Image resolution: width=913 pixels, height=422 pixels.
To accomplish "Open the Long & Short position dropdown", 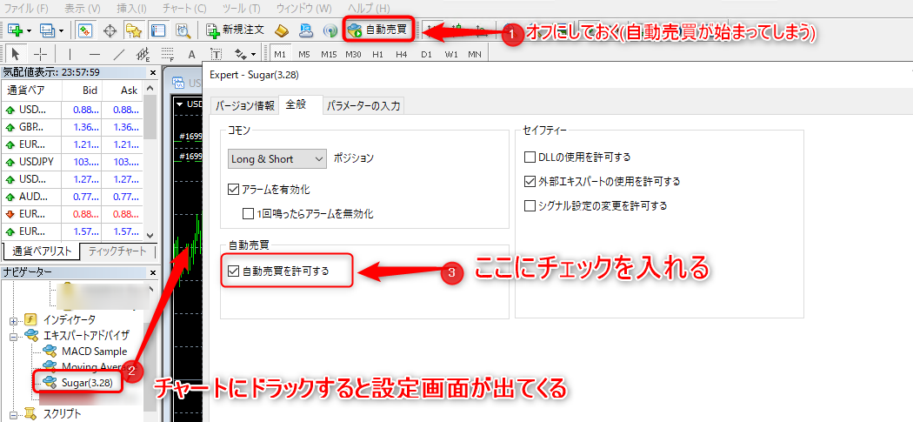I will pos(277,159).
